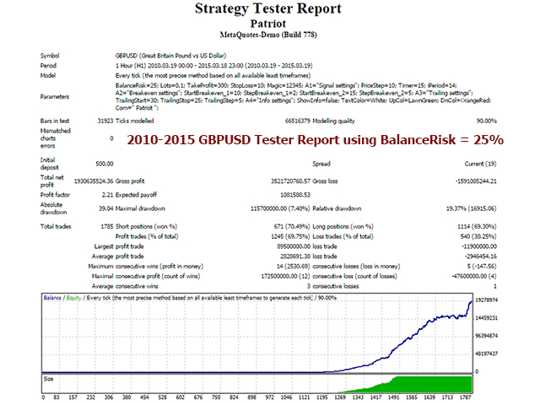Click 'MetaQuotes-Demo (Build 778)' subtitle
This screenshot has width=540, height=405.
click(x=268, y=35)
